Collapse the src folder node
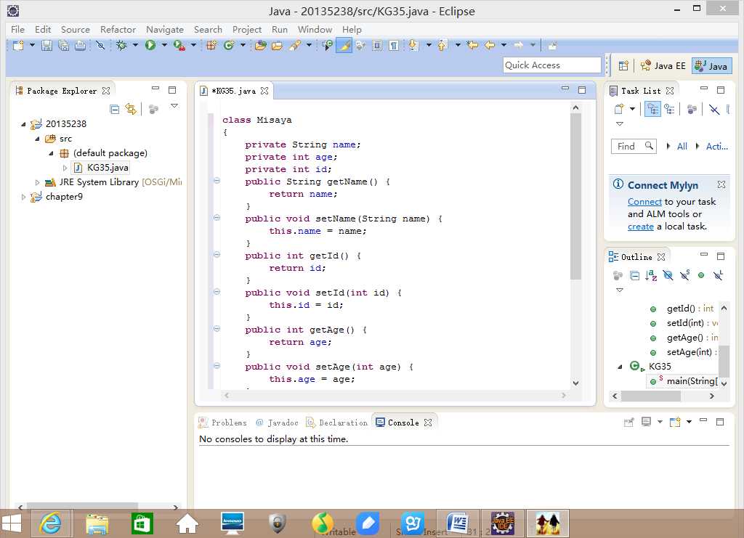This screenshot has height=538, width=744. coord(38,139)
